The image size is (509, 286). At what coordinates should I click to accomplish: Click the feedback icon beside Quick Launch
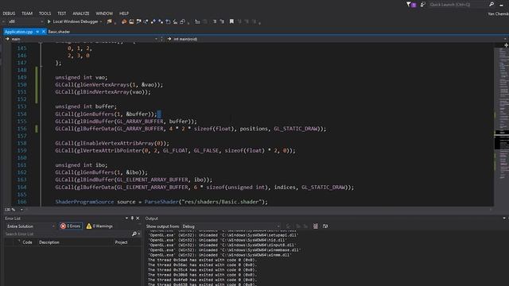coord(422,5)
